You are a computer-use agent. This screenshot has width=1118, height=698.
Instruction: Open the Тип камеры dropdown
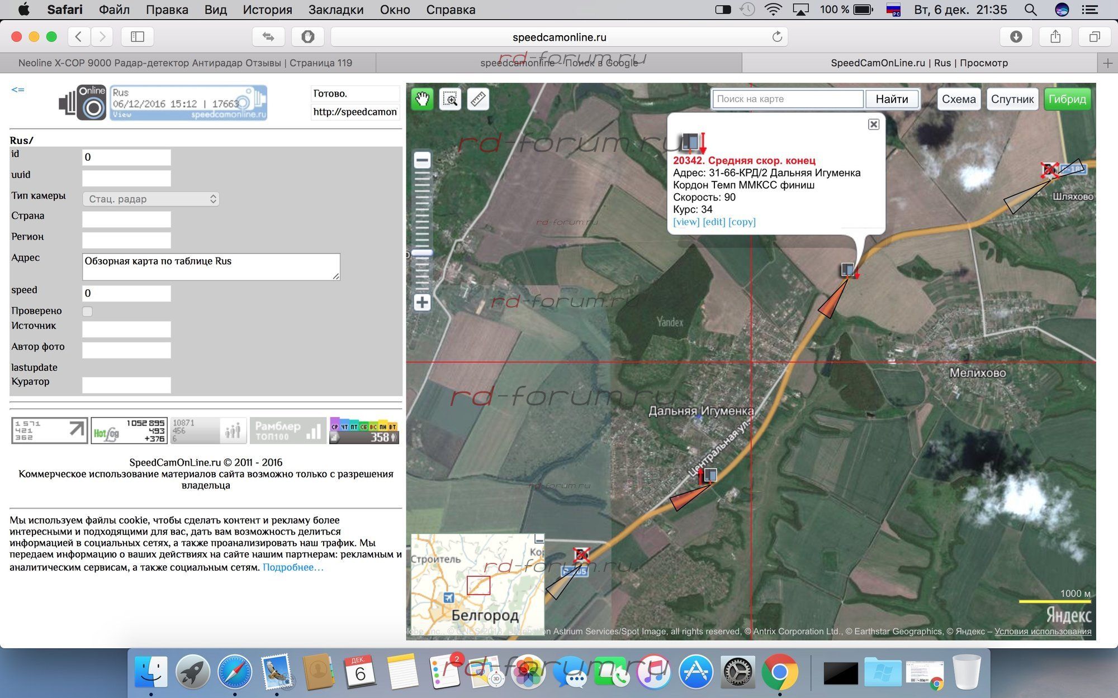tap(151, 199)
